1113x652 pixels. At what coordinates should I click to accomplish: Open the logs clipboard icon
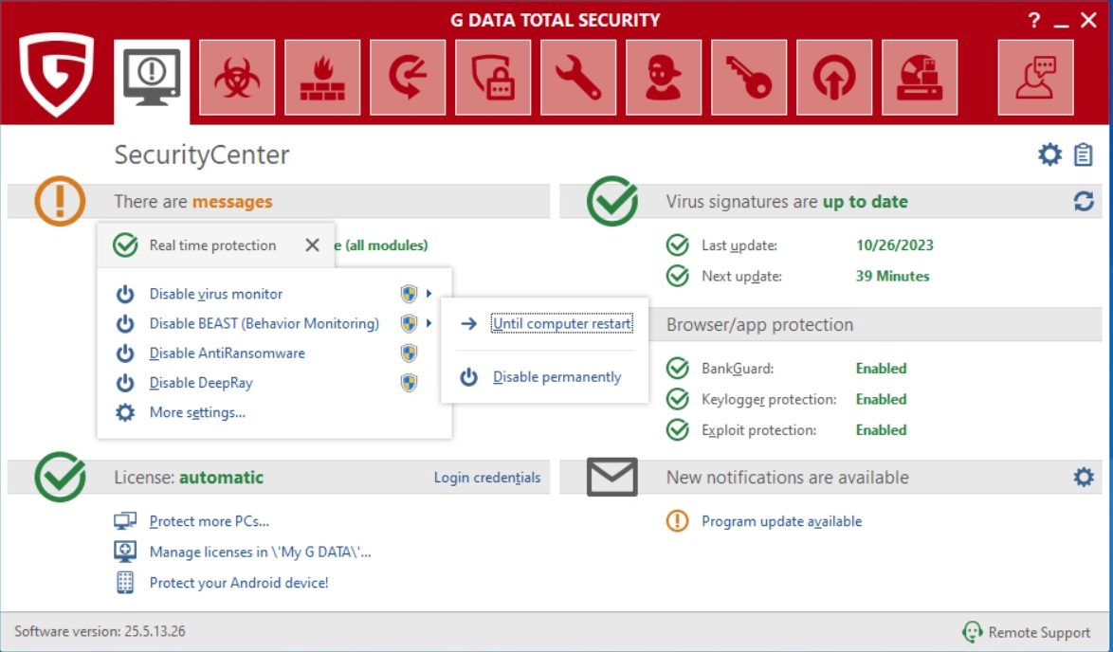[x=1084, y=154]
